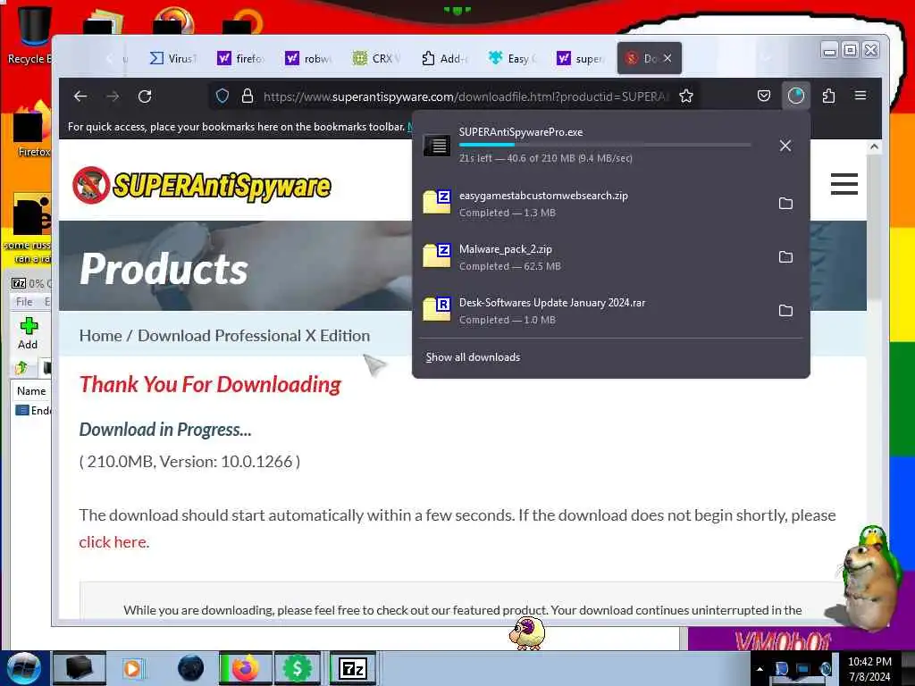This screenshot has width=915, height=686.
Task: Show easygamestabcustomwebsearch.zip in folder
Action: [785, 204]
